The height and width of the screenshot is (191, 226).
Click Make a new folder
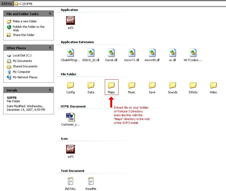coord(25,21)
